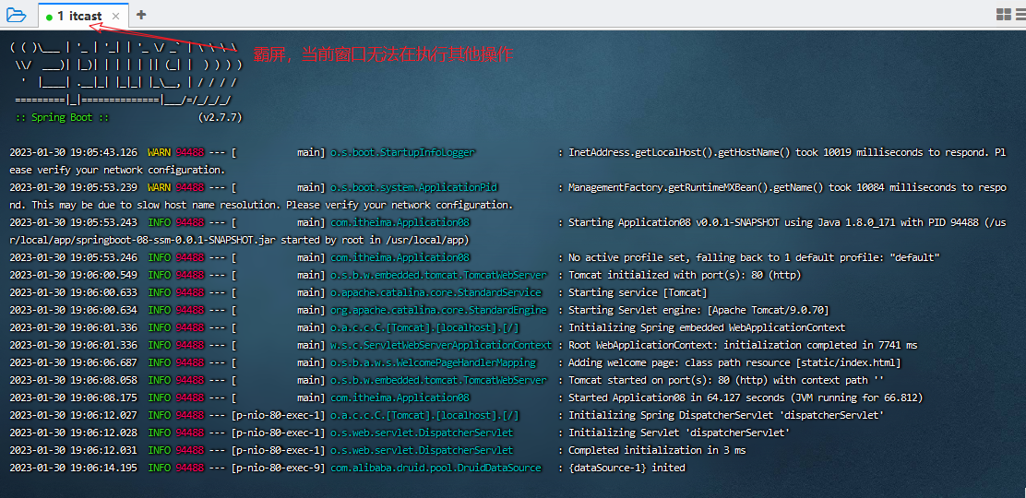Click the "Tomcat initialized with port(s): 80" message

(672, 275)
